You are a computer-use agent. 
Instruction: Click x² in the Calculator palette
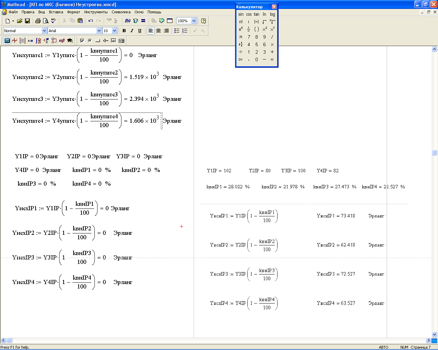click(x=265, y=29)
